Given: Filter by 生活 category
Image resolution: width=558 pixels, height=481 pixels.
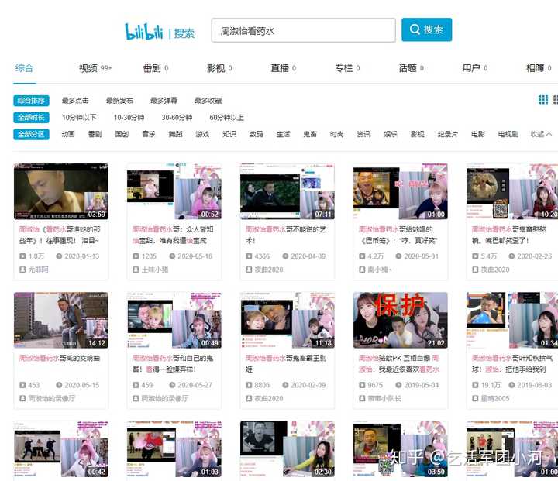Looking at the screenshot, I should (284, 134).
